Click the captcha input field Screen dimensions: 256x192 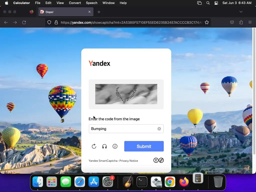126,129
